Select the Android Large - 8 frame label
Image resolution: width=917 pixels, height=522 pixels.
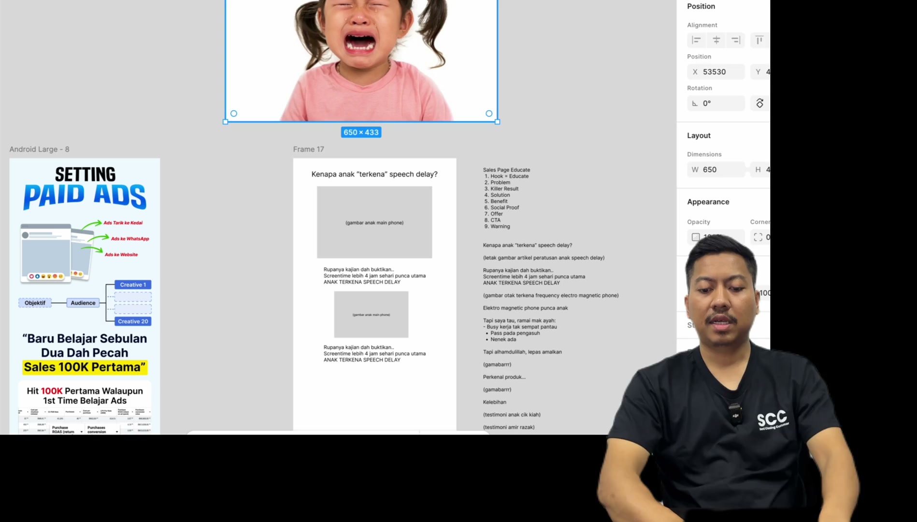[39, 149]
